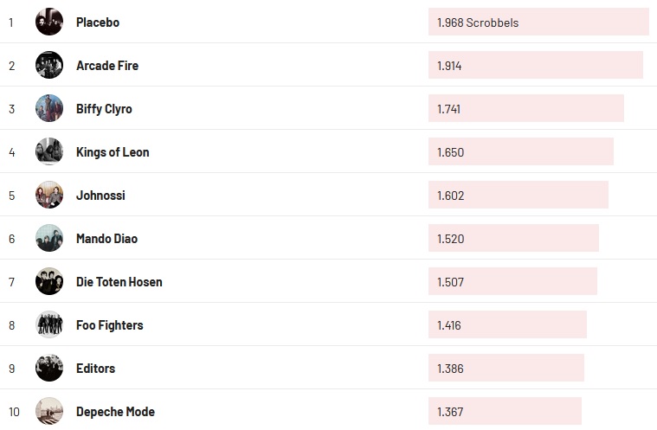Select the Kings of Leon name link
657x430 pixels.
[113, 152]
